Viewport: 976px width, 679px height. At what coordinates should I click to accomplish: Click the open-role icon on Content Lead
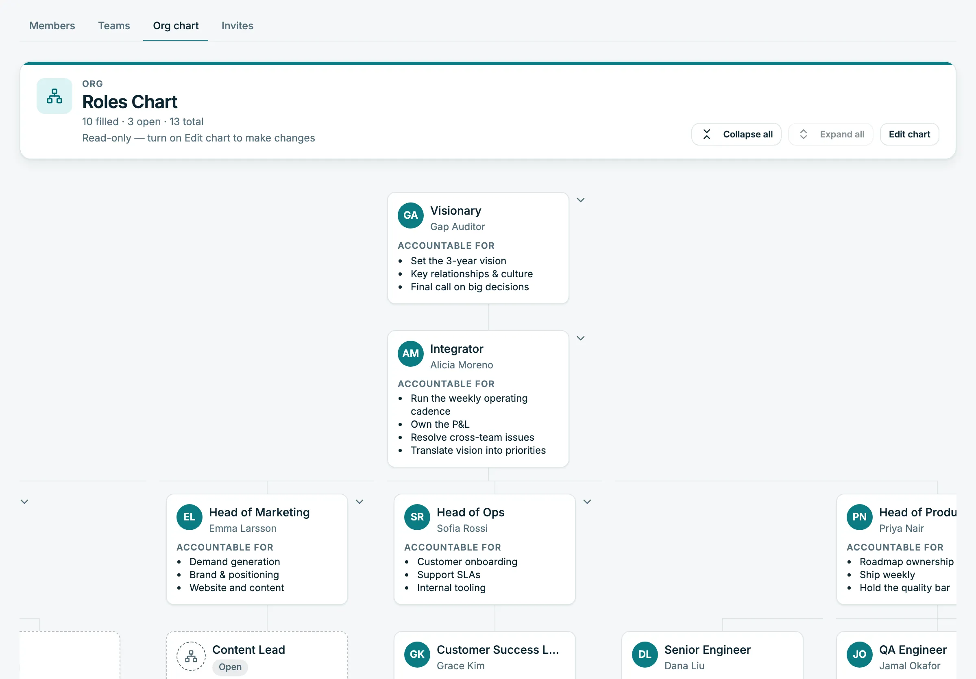(191, 657)
